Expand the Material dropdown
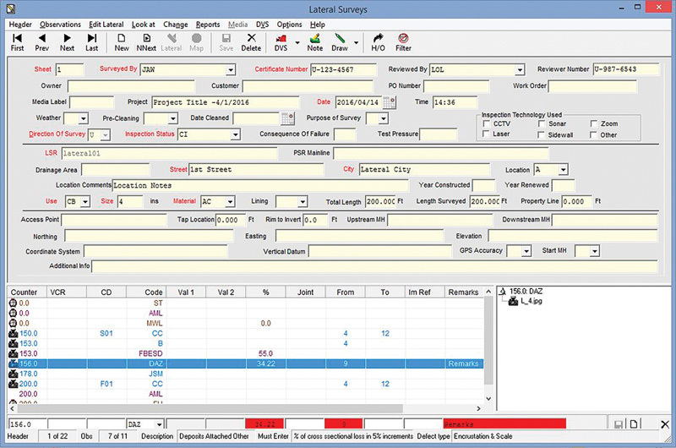 [230, 202]
